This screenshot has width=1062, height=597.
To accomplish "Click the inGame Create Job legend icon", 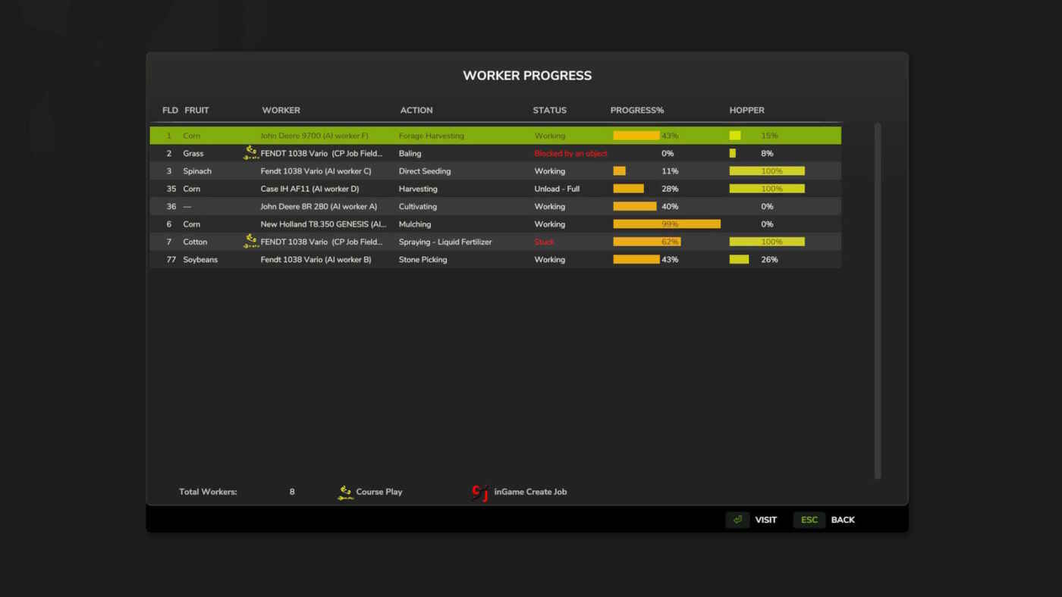I will (479, 492).
